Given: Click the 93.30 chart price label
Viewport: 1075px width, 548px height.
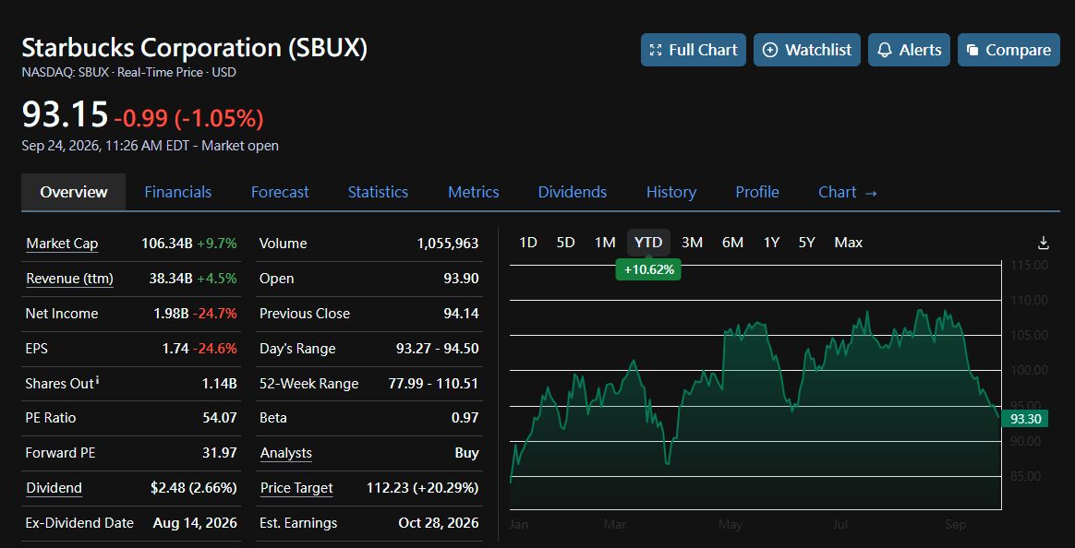Looking at the screenshot, I should point(1024,419).
